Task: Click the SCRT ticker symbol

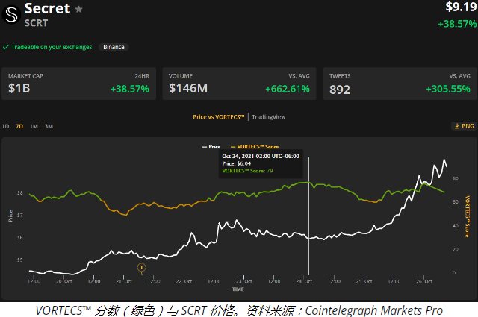Action: [36, 23]
